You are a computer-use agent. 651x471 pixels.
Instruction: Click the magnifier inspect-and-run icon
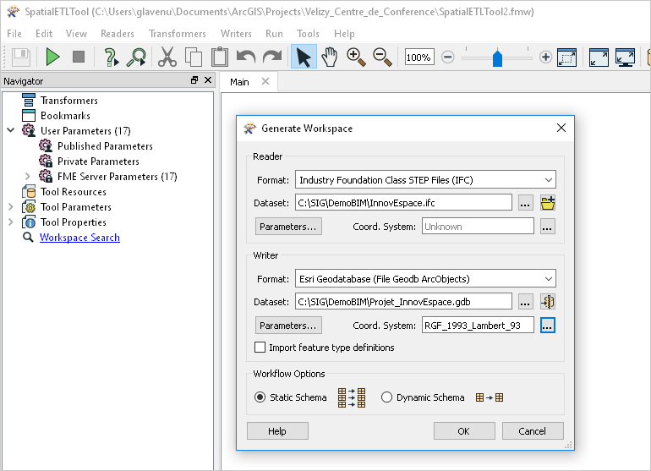click(137, 57)
